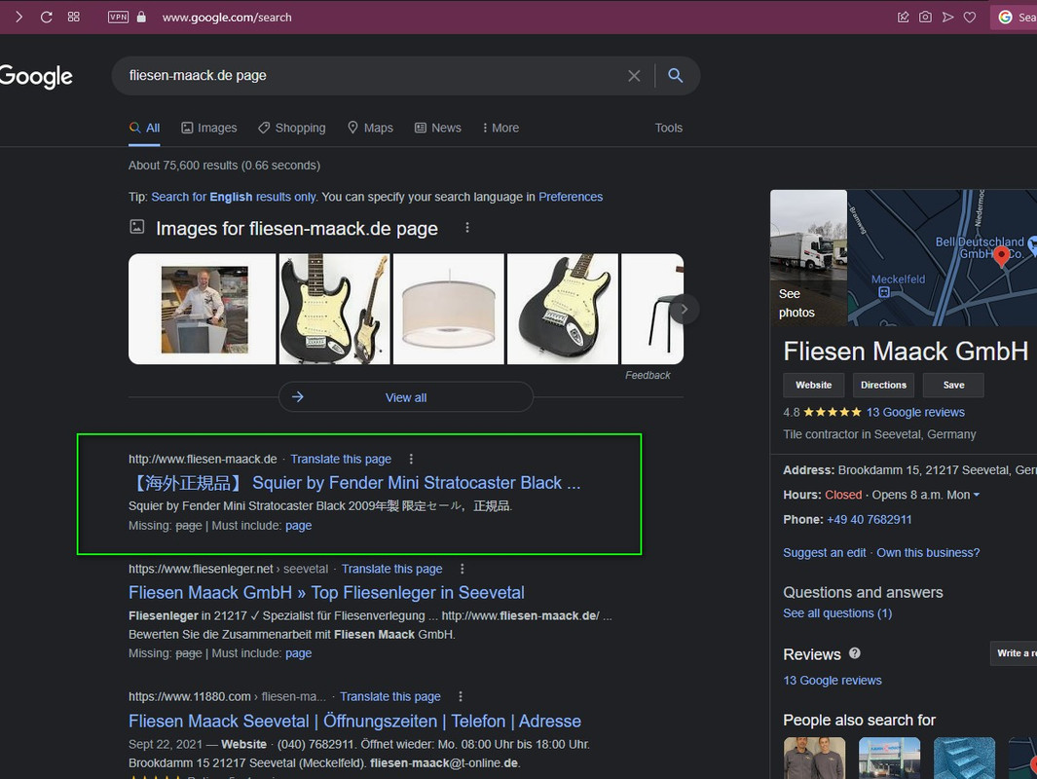
Task: Click the heart bookmark icon
Action: (x=970, y=18)
